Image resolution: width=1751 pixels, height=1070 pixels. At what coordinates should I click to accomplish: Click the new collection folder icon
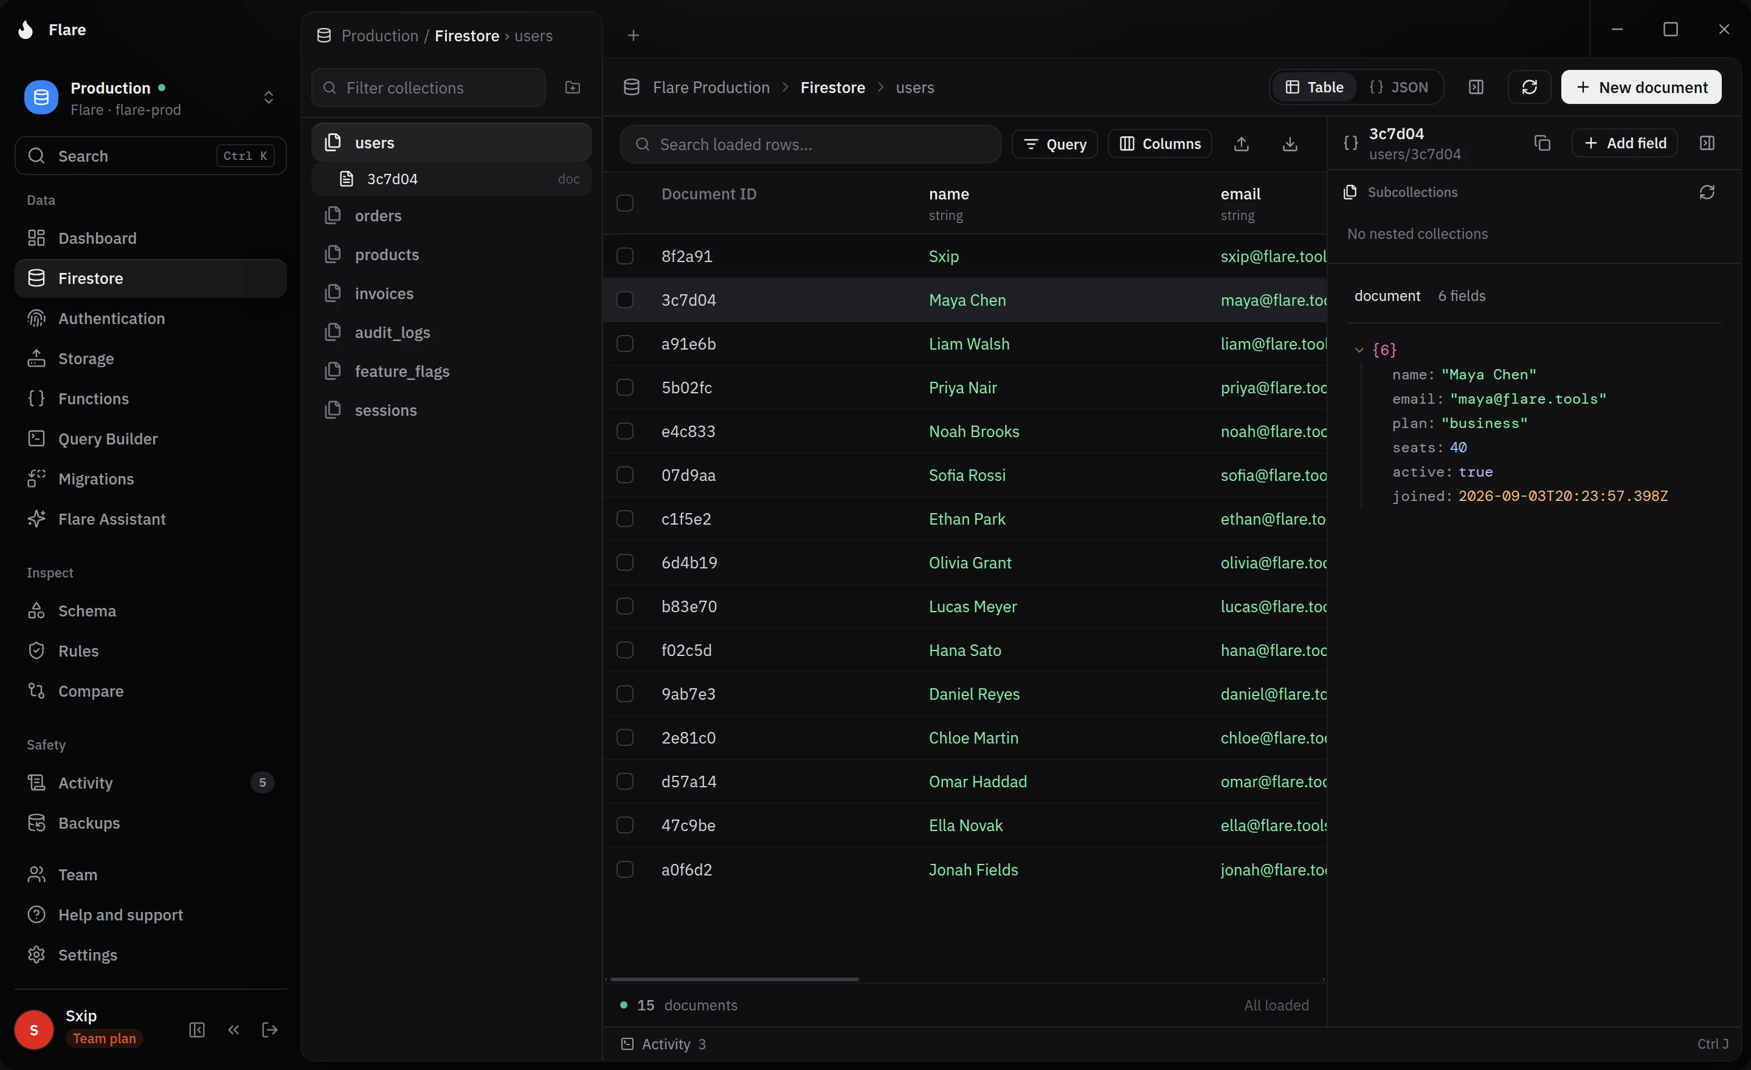point(573,88)
